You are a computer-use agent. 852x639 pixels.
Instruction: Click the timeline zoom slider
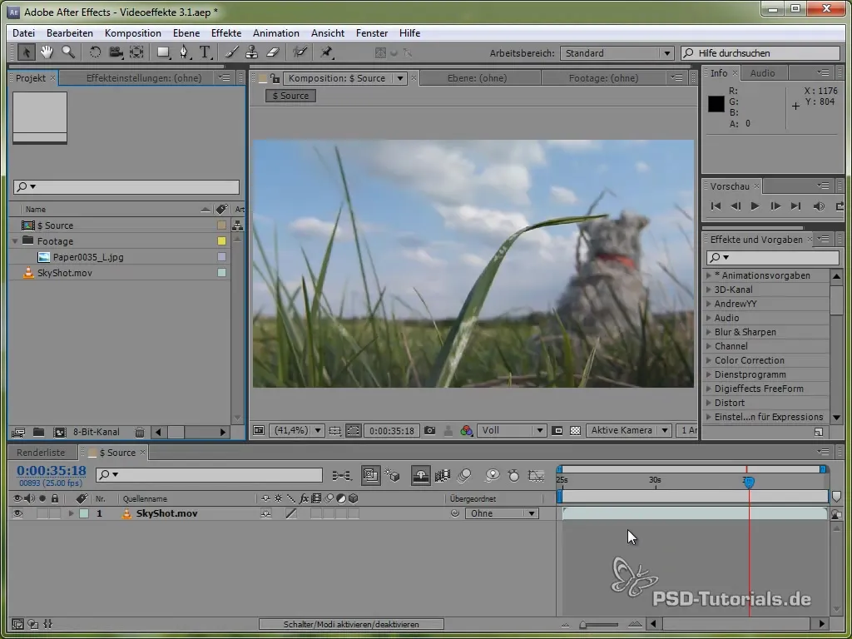click(600, 624)
